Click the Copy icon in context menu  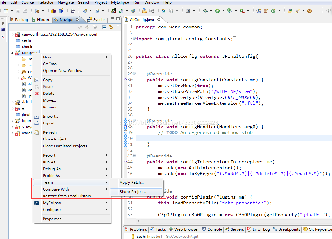pos(37,80)
